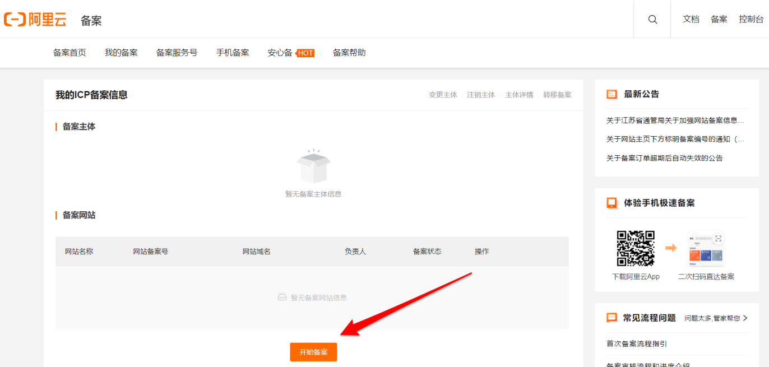Open 备案帮助 in navigation
769x367 pixels.
pyautogui.click(x=349, y=53)
